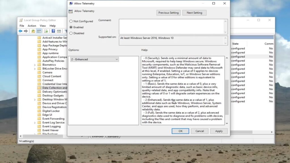Image resolution: width=290 pixels, height=163 pixels.
Task: Click the Event Viewer folder icon
Action: click(x=39, y=130)
